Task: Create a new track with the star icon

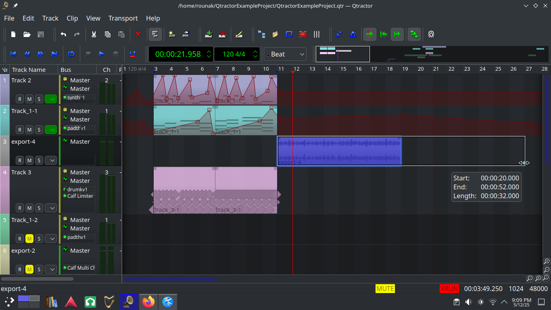Action: (x=171, y=34)
